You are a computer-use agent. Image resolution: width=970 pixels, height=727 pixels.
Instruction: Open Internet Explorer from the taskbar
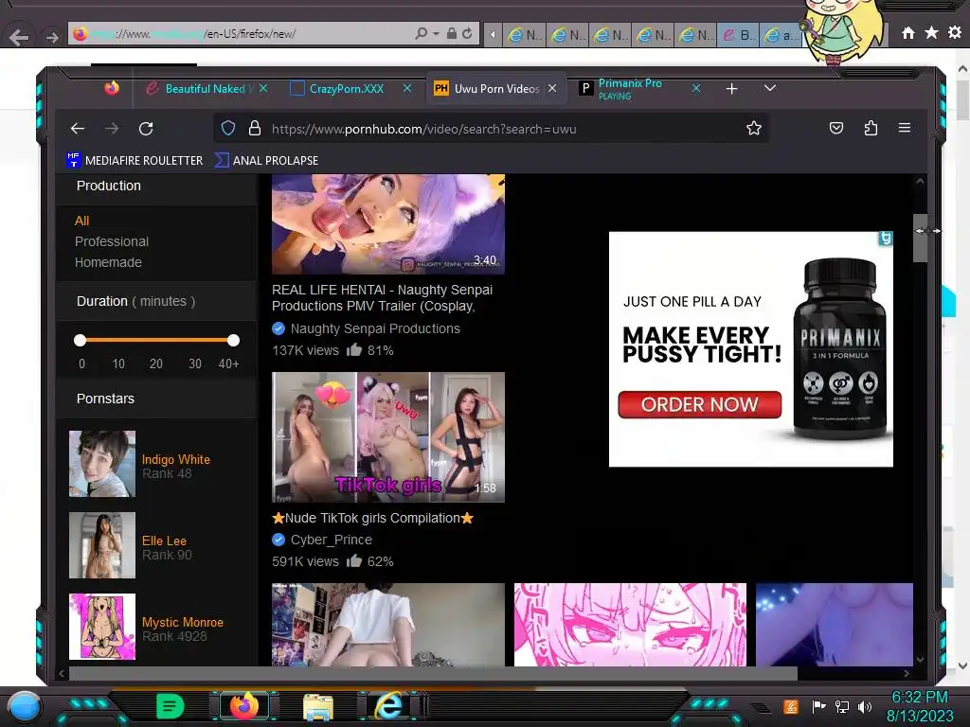click(x=388, y=706)
